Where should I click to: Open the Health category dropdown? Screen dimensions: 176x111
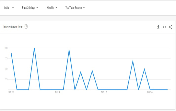(x=52, y=8)
